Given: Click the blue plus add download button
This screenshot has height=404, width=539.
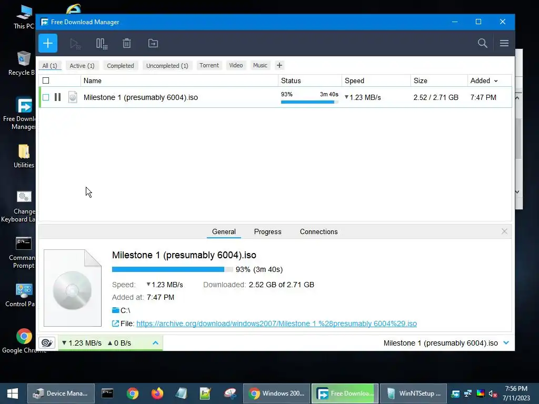Looking at the screenshot, I should [x=48, y=43].
